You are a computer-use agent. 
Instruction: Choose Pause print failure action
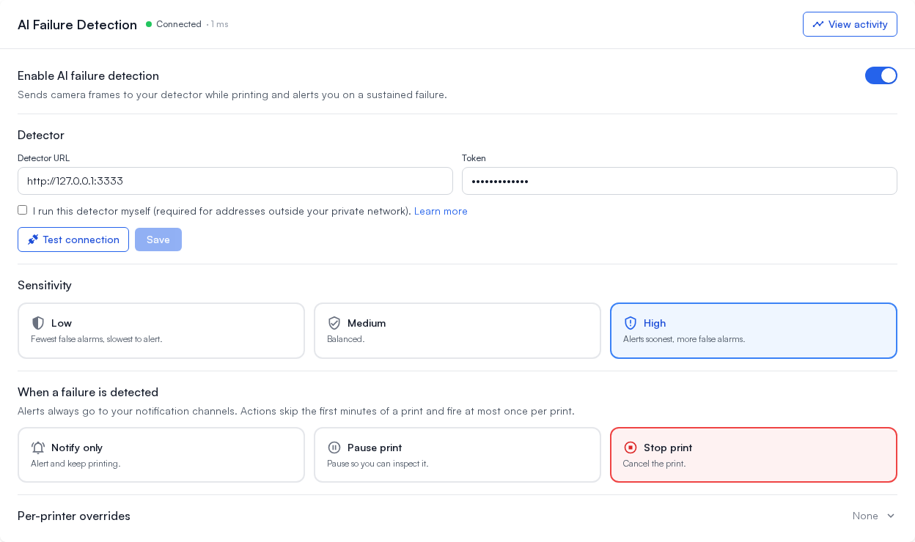coord(457,455)
